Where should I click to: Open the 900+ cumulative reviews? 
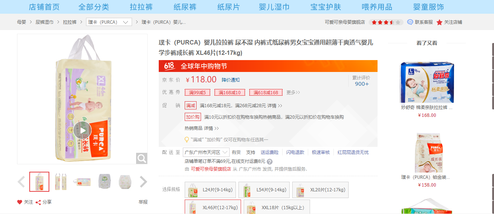point(362,84)
